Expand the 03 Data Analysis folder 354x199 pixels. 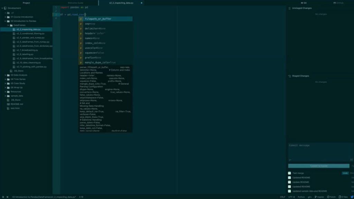coord(6,75)
